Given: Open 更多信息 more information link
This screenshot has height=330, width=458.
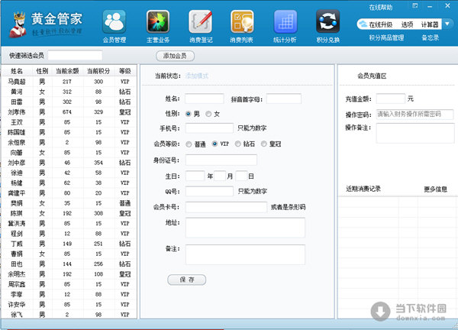Looking at the screenshot, I should tap(435, 189).
